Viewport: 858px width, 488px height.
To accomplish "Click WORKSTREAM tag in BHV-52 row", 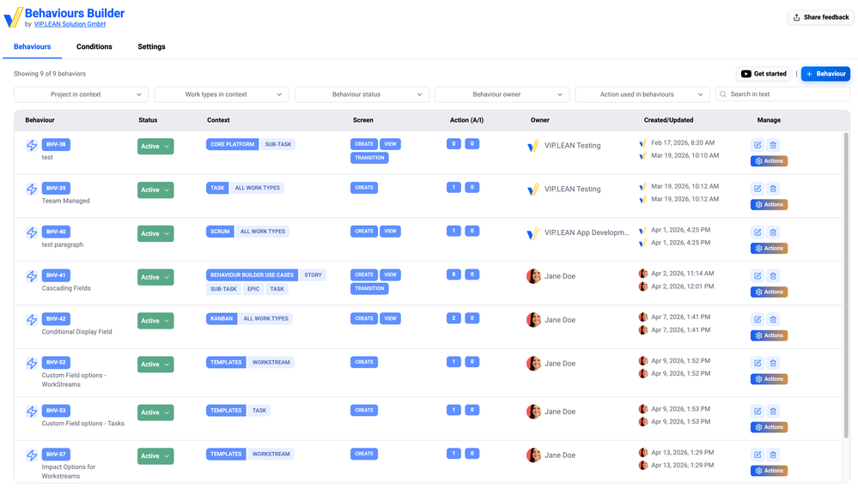I will [271, 362].
